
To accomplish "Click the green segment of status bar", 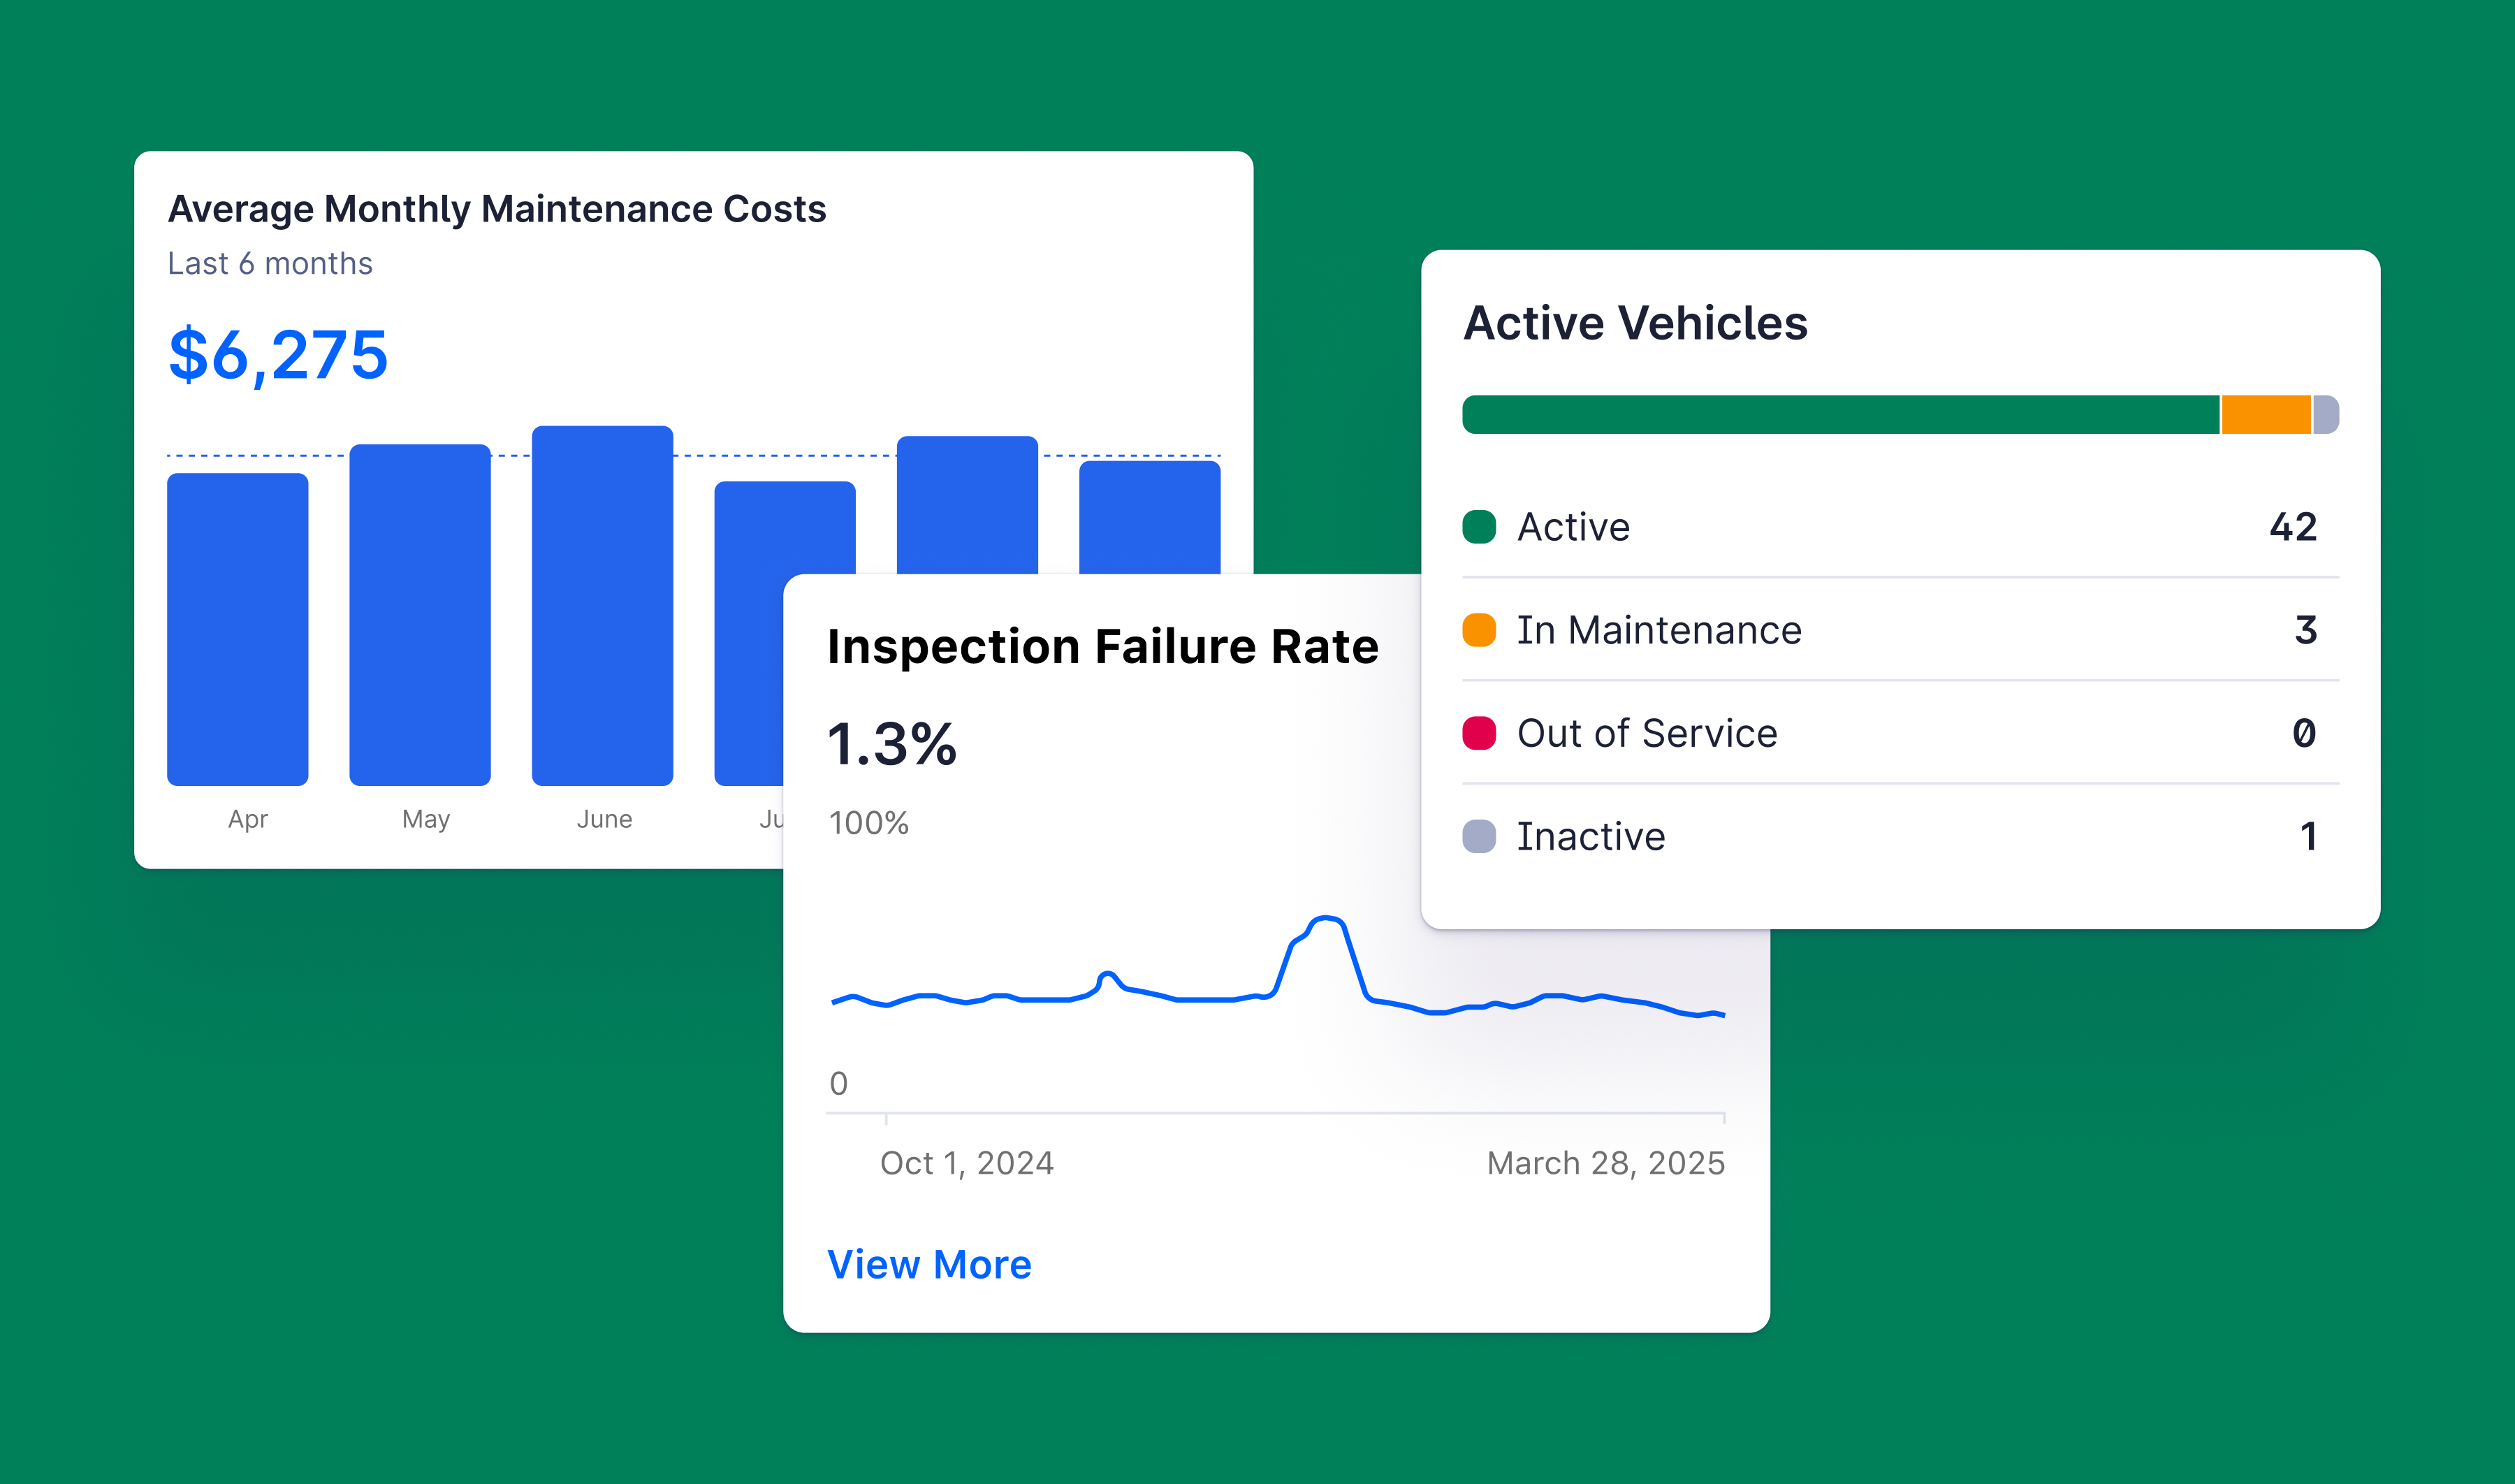I will (1839, 415).
